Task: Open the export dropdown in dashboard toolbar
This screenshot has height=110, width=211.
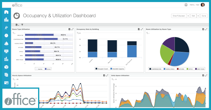Action: (x=17, y=25)
